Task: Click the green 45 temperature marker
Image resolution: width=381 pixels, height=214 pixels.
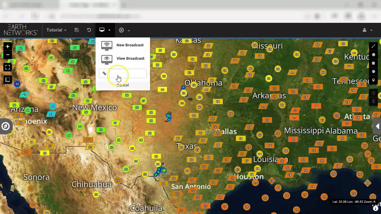Action: tap(20, 48)
